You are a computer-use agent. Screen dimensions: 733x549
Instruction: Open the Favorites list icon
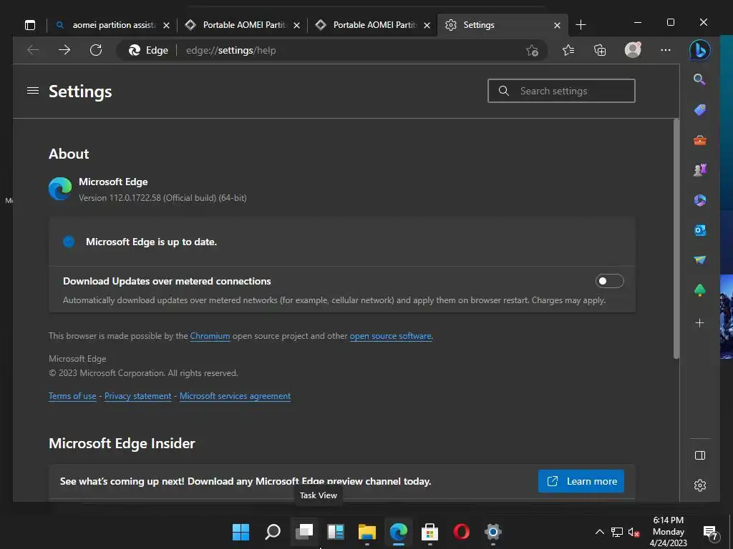(x=568, y=50)
